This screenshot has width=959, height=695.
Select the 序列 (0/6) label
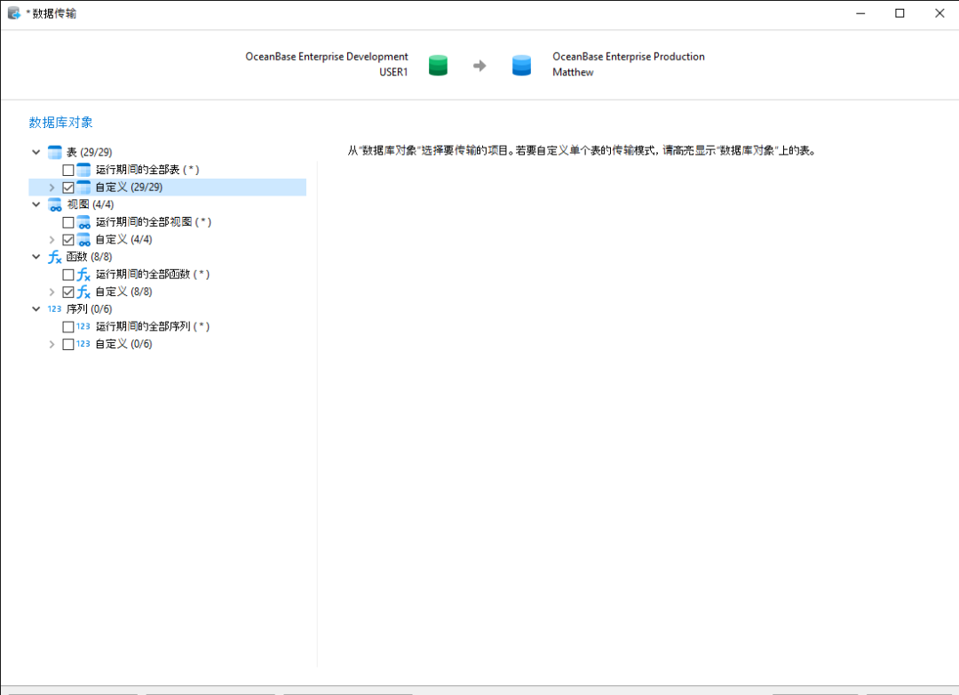pyautogui.click(x=90, y=309)
